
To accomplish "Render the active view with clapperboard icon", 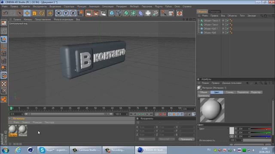I will [x=89, y=13].
